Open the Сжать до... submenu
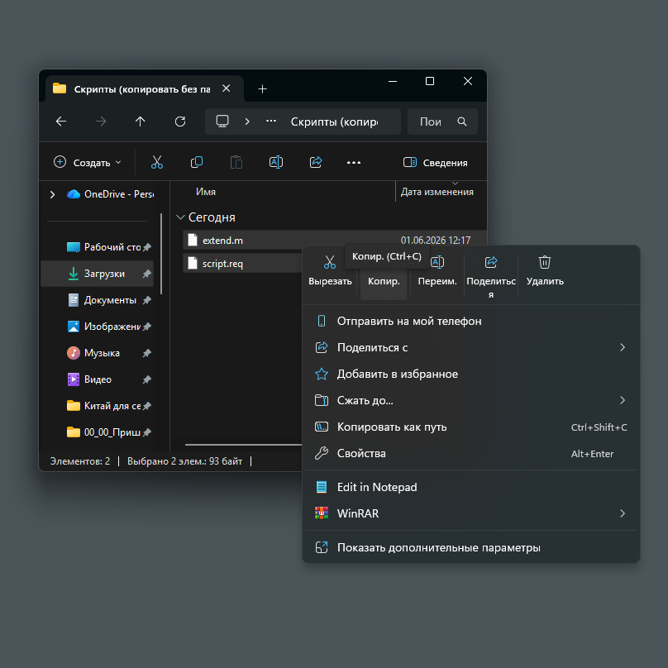Image resolution: width=668 pixels, height=668 pixels. tap(470, 400)
